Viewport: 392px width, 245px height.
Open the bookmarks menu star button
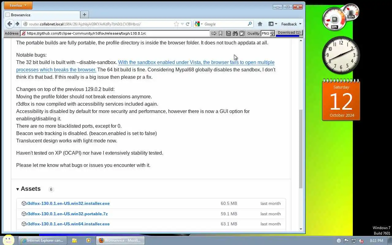(x=273, y=24)
